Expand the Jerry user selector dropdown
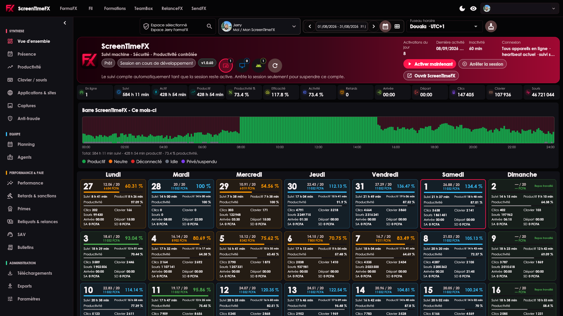This screenshot has width=563, height=316. coord(259,26)
